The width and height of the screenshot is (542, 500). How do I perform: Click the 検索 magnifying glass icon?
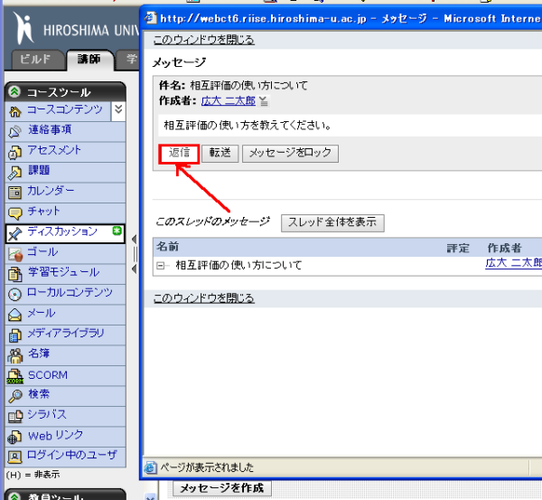pyautogui.click(x=14, y=396)
